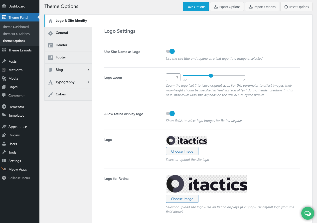Click the Theme Layouts keyboard icon
The image size is (317, 223).
pyautogui.click(x=4, y=50)
